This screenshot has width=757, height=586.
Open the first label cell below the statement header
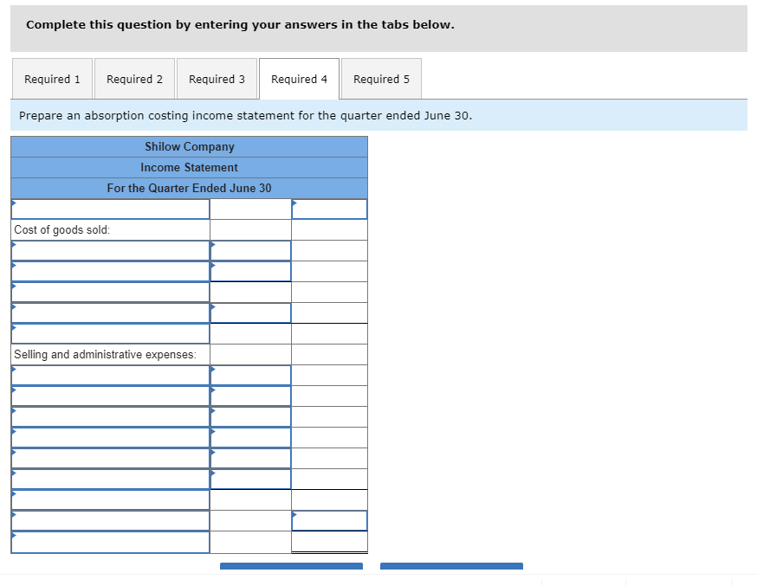[x=110, y=209]
